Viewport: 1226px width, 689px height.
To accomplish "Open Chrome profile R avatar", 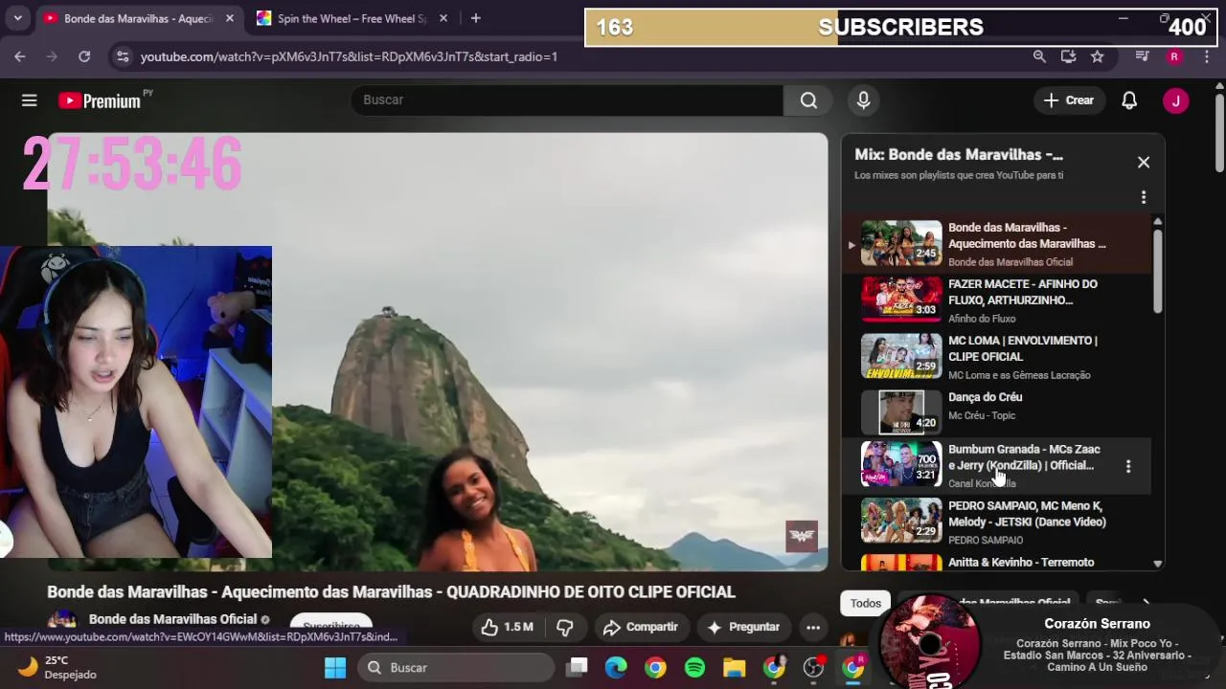I will 1174,56.
